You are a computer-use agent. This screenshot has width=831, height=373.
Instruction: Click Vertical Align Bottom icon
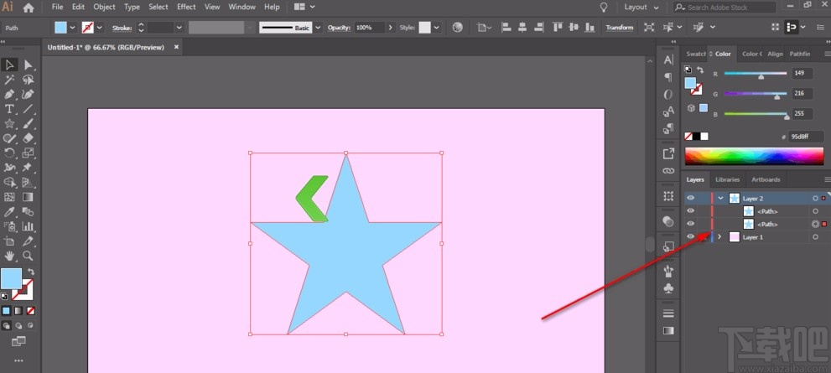pyautogui.click(x=590, y=28)
